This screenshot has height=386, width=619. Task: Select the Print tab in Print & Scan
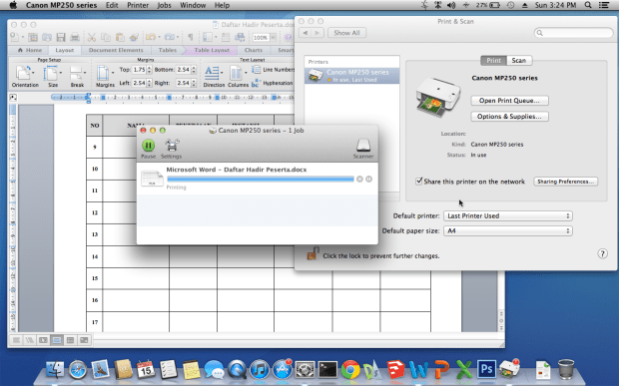point(493,60)
